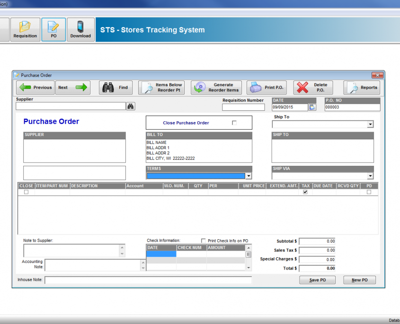Click the Find binoculars button
The image size is (400, 324).
pyautogui.click(x=116, y=88)
